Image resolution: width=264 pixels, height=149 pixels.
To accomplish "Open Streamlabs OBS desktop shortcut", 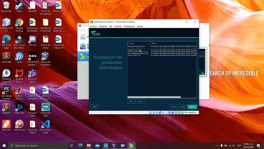I will click(x=45, y=110).
